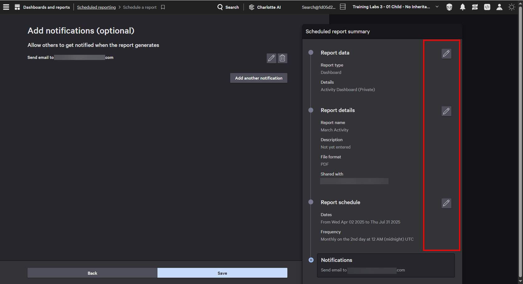This screenshot has height=284, width=523.
Task: Edit the Report schedule section
Action: [446, 203]
